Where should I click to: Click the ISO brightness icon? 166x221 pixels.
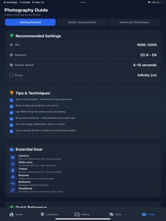pyautogui.click(x=11, y=45)
